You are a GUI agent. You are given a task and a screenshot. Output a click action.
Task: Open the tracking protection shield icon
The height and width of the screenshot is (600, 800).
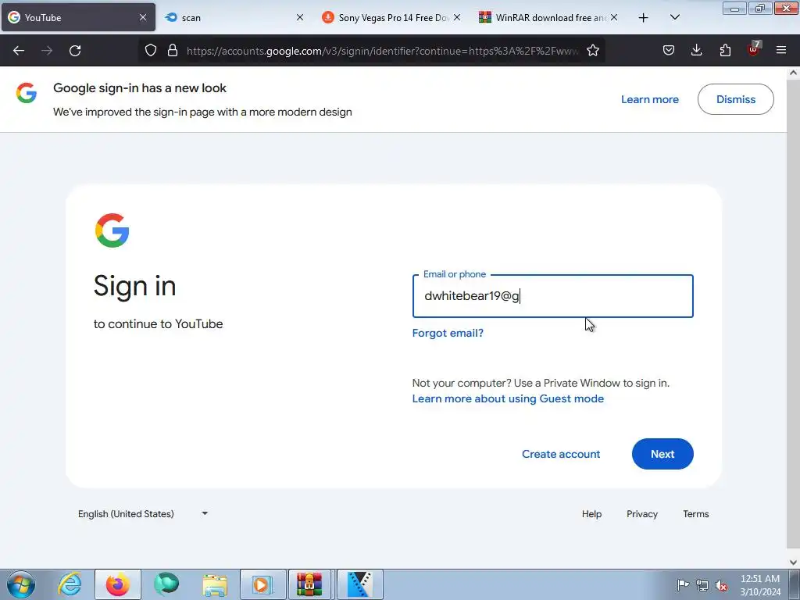pyautogui.click(x=151, y=51)
